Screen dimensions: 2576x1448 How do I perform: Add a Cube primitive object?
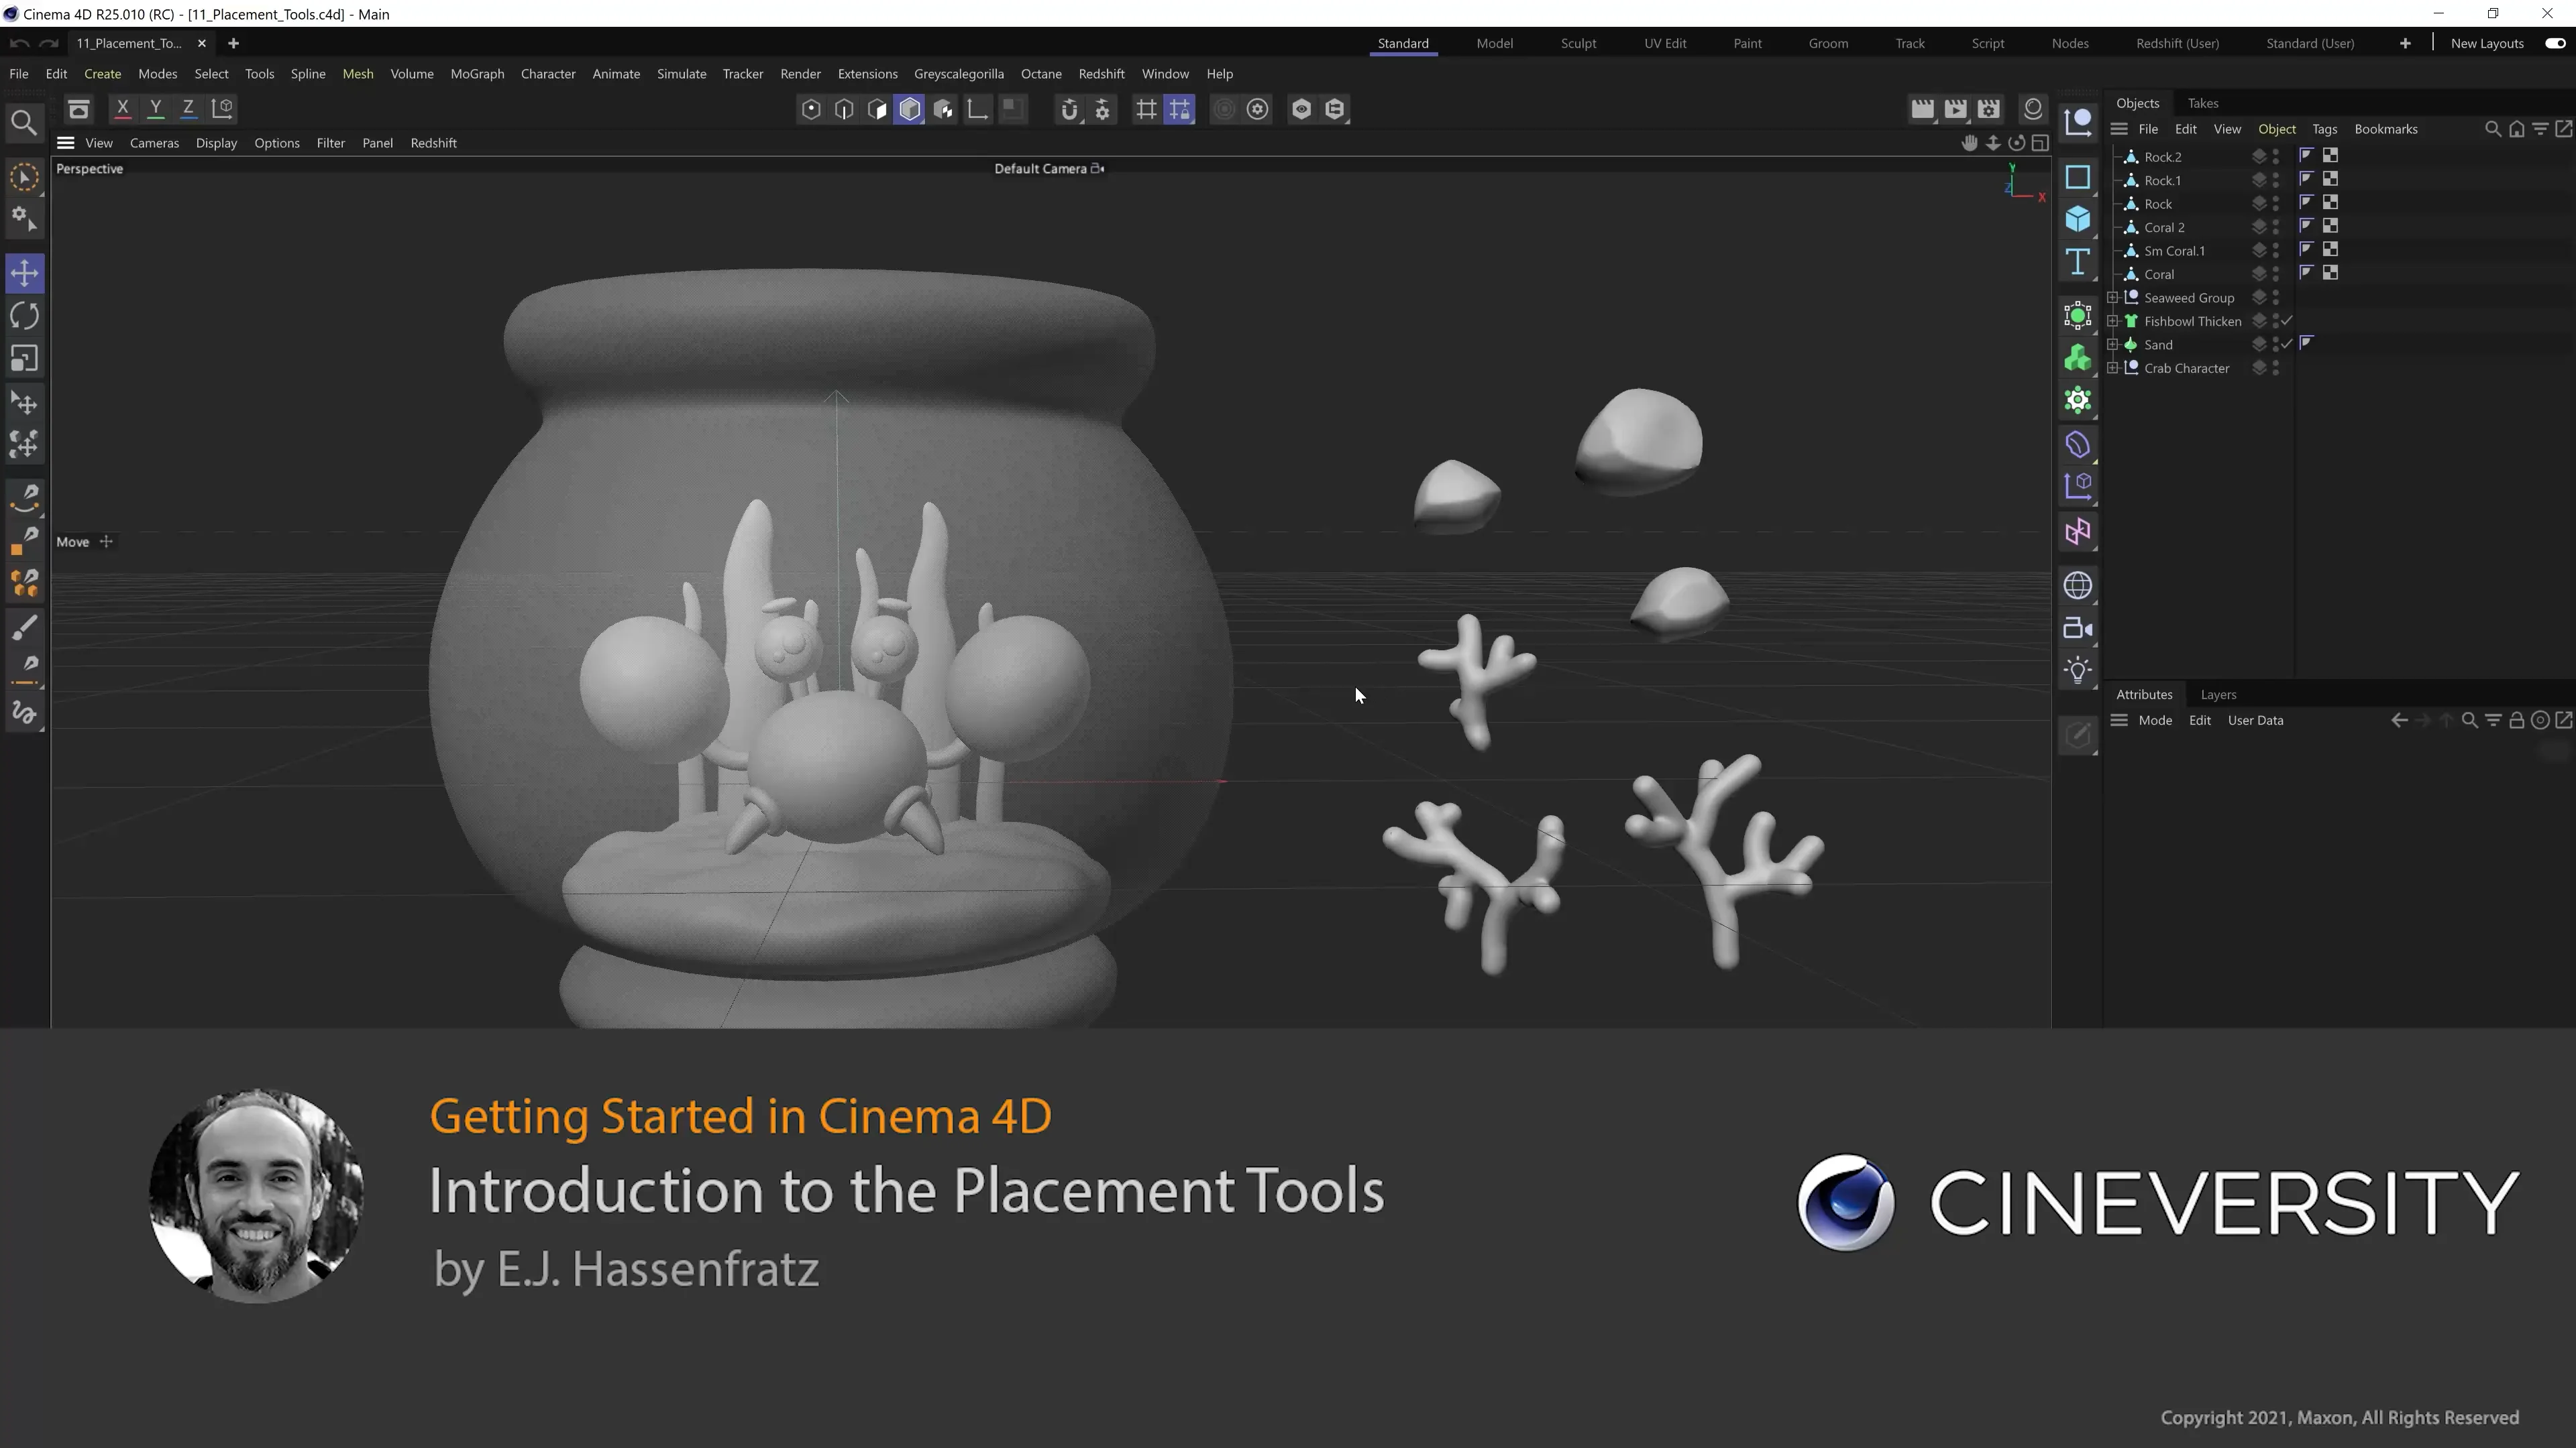[x=2078, y=219]
